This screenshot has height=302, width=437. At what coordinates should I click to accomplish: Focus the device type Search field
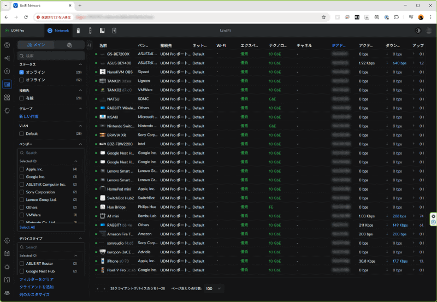(51, 247)
